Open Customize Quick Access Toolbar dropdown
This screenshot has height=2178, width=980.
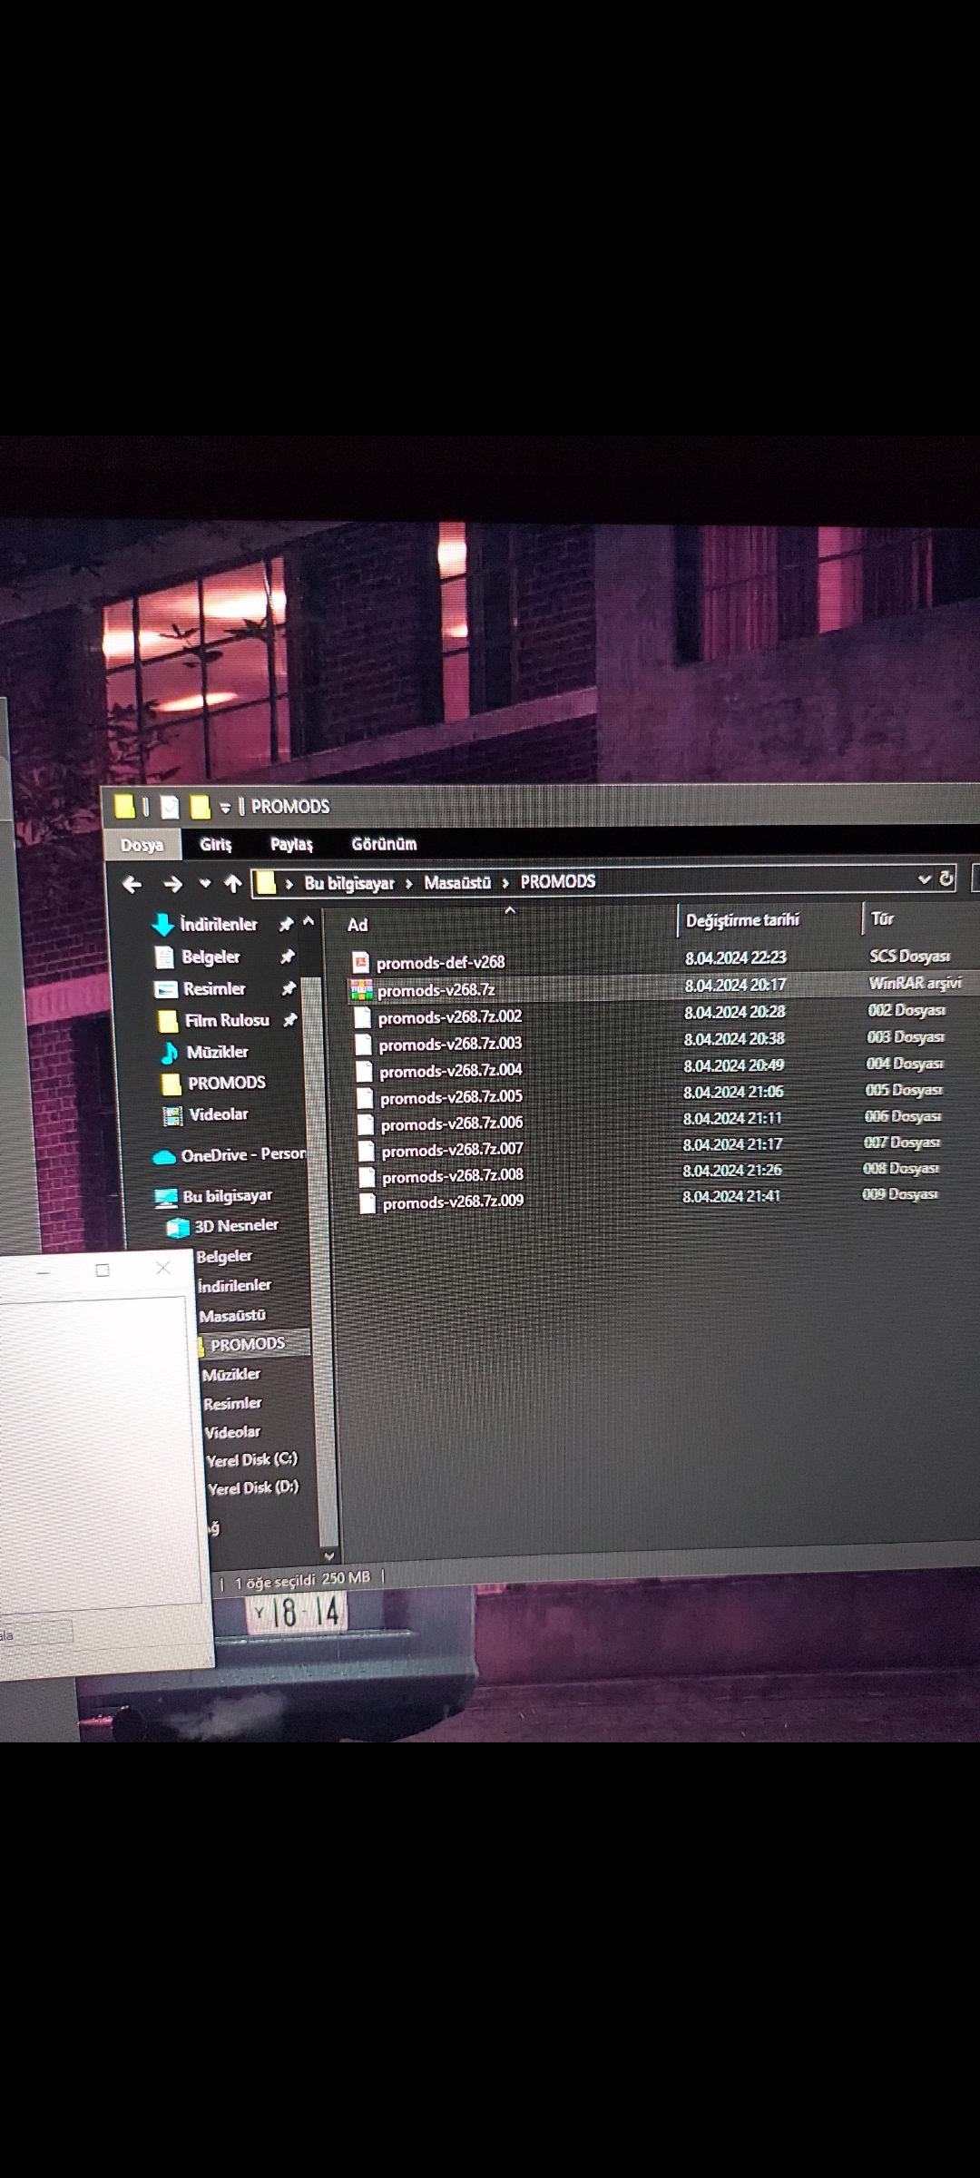coord(225,807)
